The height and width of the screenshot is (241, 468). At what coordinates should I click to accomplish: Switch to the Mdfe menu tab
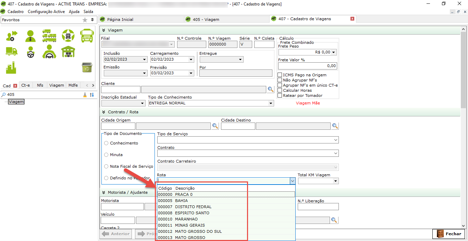click(73, 85)
